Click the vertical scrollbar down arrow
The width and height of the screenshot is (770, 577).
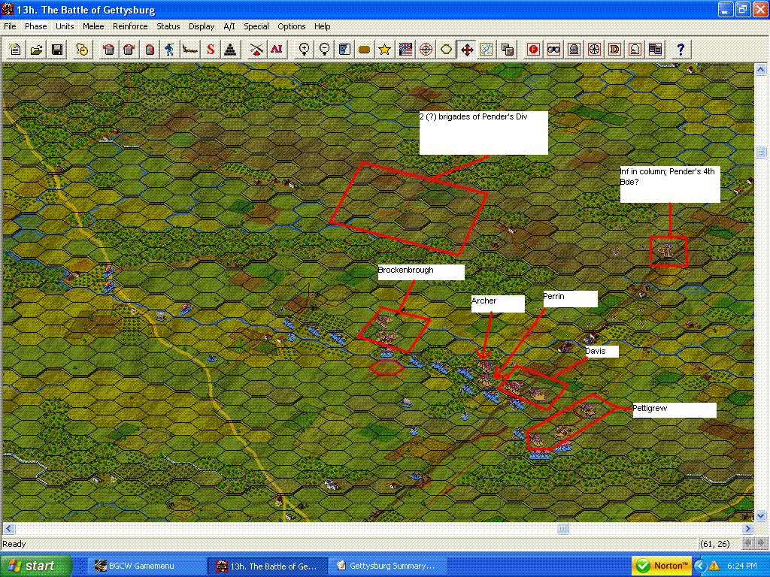761,515
